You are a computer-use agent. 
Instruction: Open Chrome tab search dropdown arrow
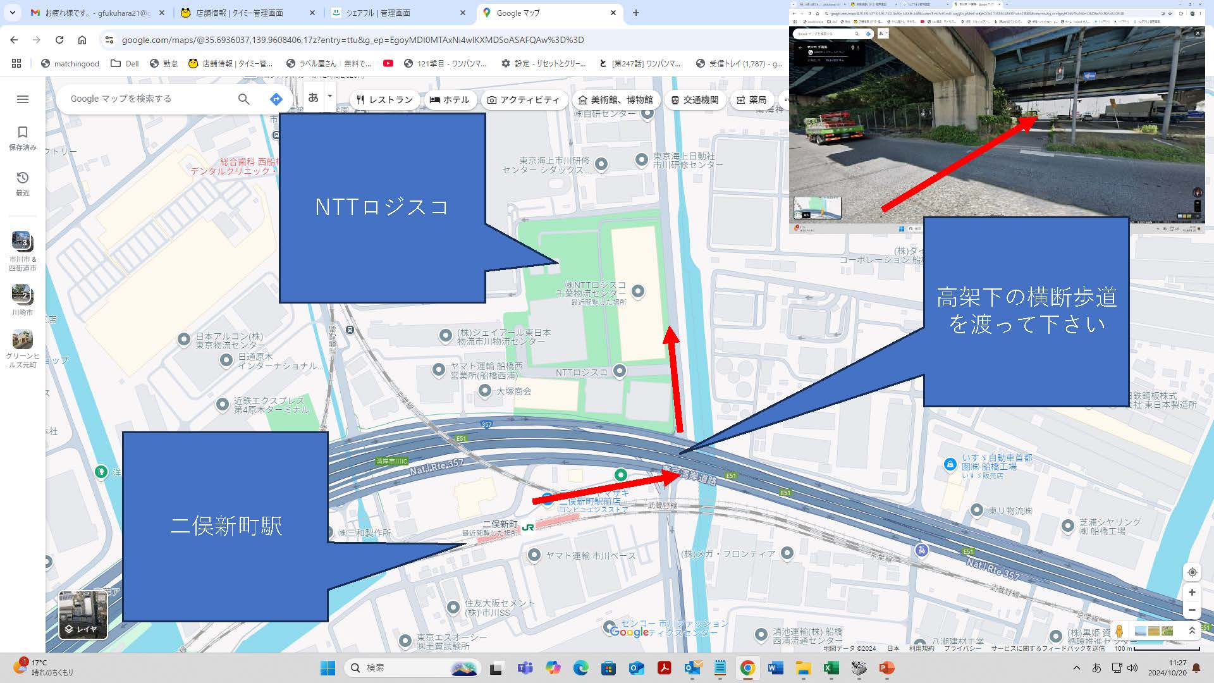[13, 13]
